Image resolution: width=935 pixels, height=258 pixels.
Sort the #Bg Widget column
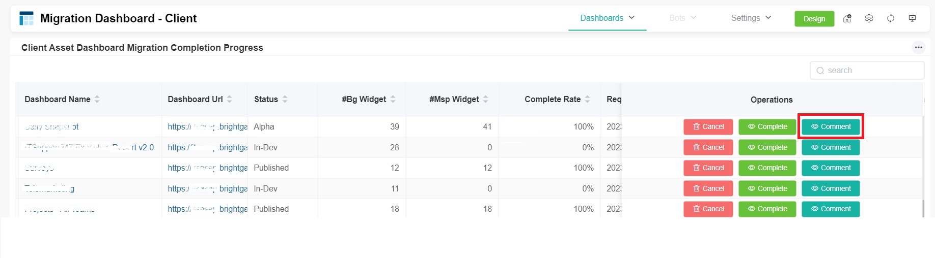[x=393, y=99]
